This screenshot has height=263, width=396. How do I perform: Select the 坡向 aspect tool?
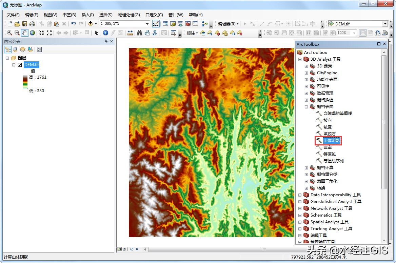tap(327, 120)
